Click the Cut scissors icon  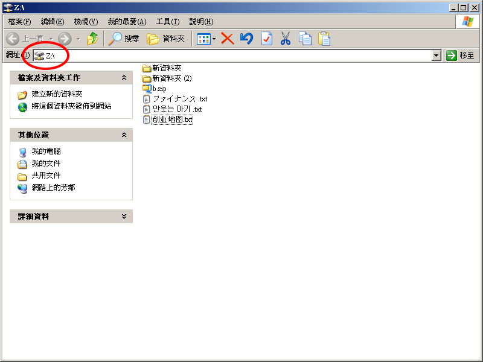tap(286, 39)
